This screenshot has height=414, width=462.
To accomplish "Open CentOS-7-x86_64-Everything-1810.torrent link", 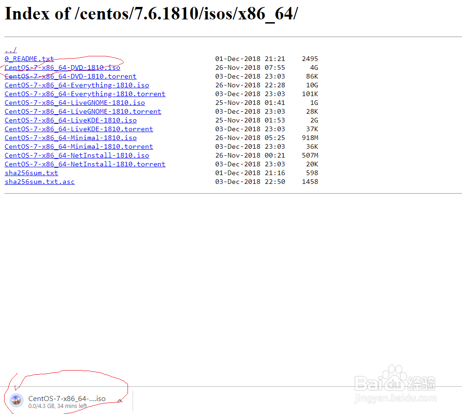I will point(85,94).
